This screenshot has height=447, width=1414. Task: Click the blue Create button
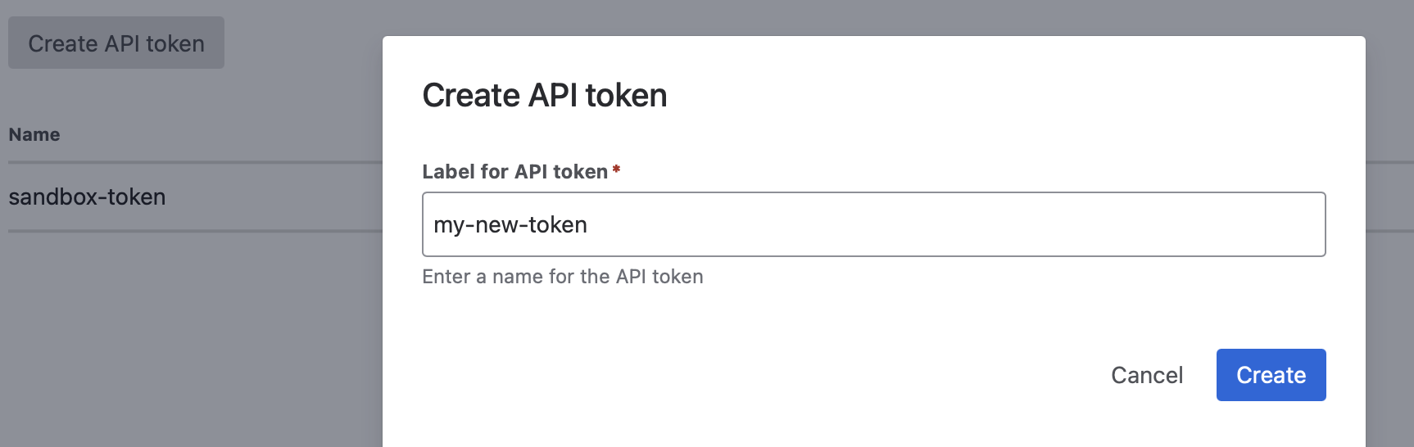1271,375
